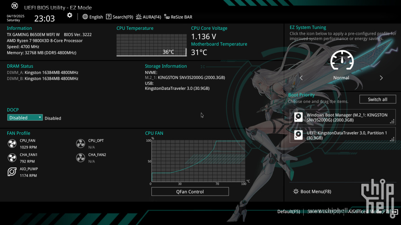Open the DOCP Disabled dropdown
Image resolution: width=401 pixels, height=225 pixels.
coord(25,118)
